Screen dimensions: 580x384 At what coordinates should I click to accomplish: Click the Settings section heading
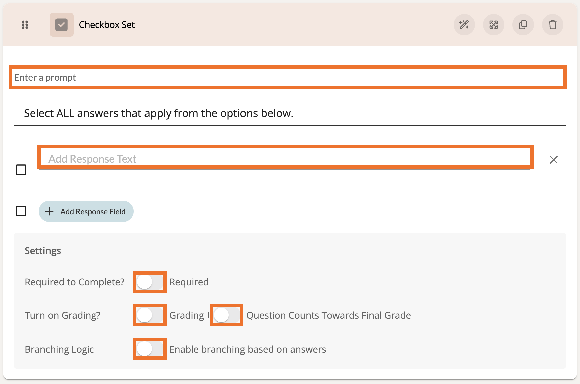(43, 251)
